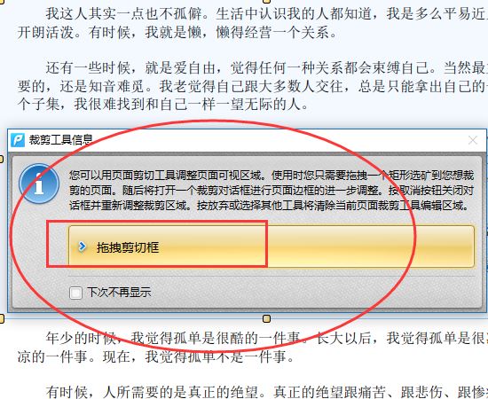Viewport: 488px width, 399px height.
Task: Select the top-center yellow selection handle
Action: 267,1
